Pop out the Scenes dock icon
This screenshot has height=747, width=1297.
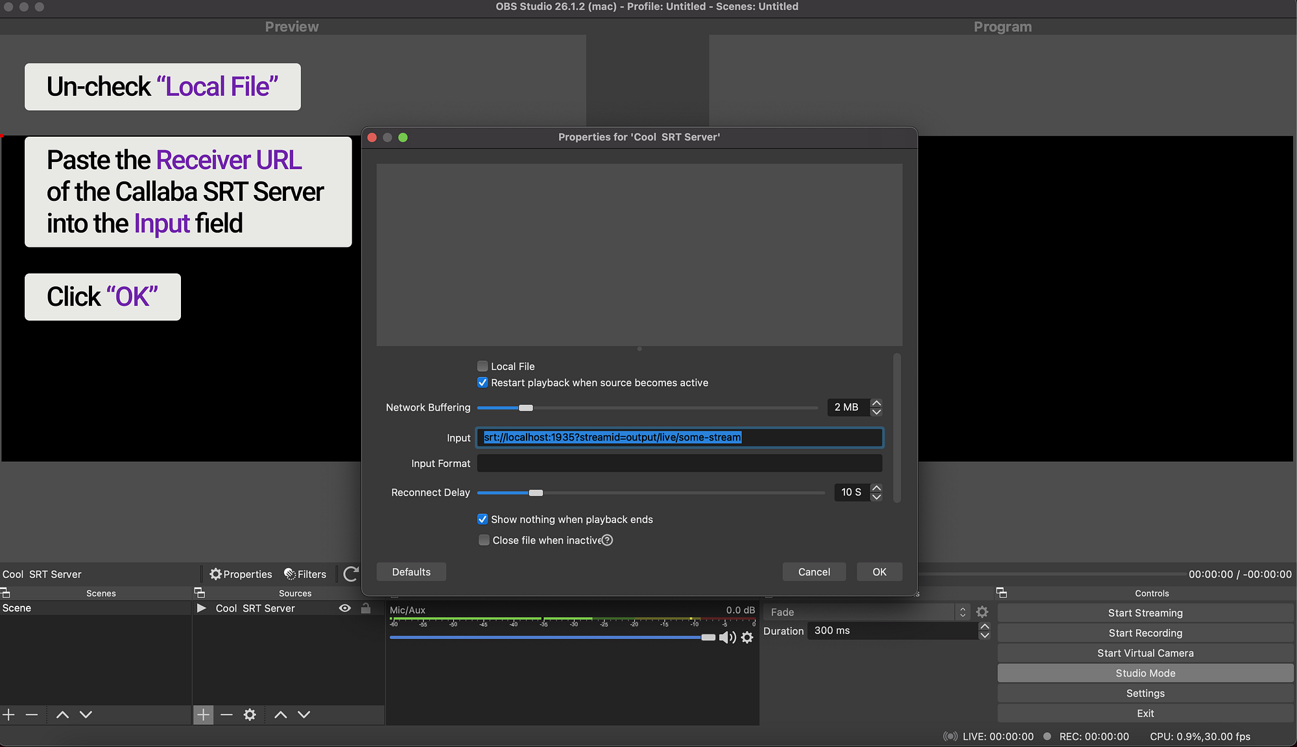5,593
